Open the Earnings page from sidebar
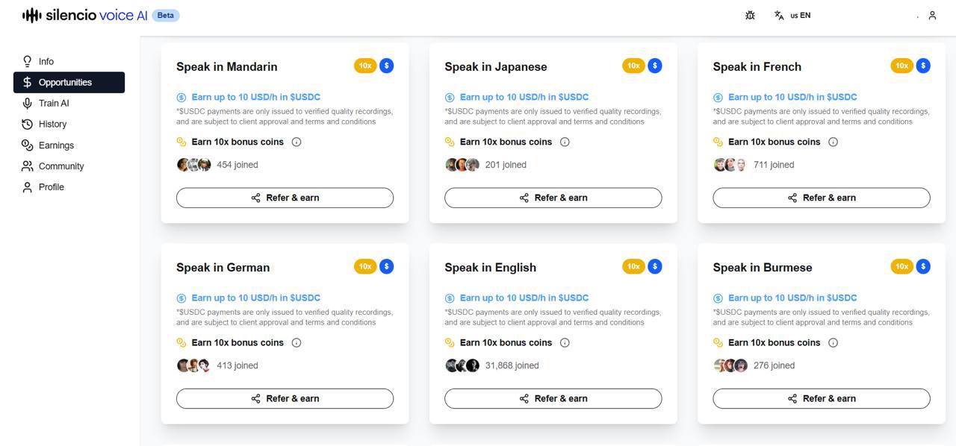Screen dimensions: 956x446 pyautogui.click(x=56, y=145)
